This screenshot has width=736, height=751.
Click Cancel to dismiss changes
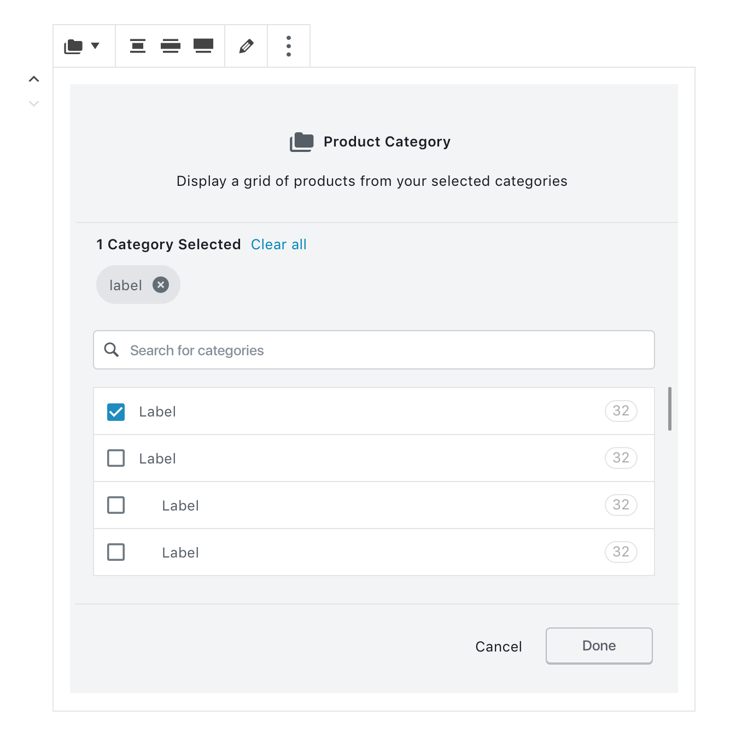[x=498, y=646]
